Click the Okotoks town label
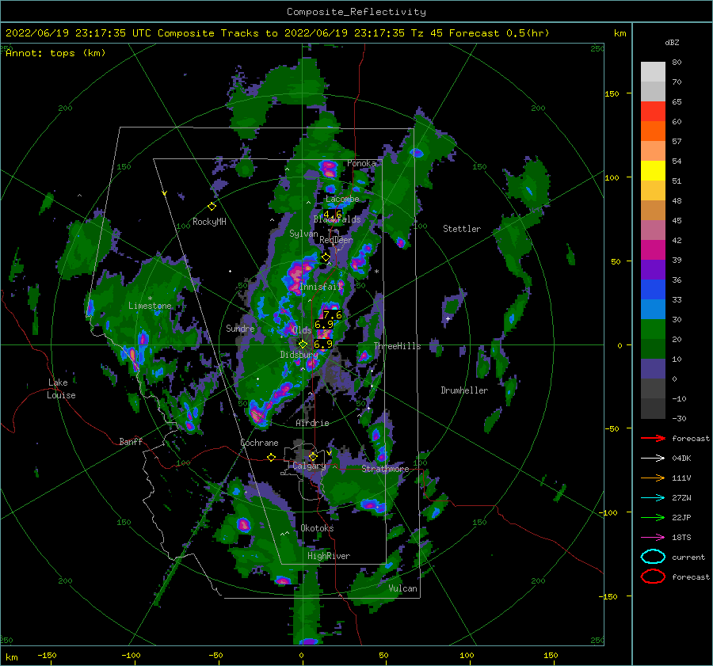 [317, 528]
